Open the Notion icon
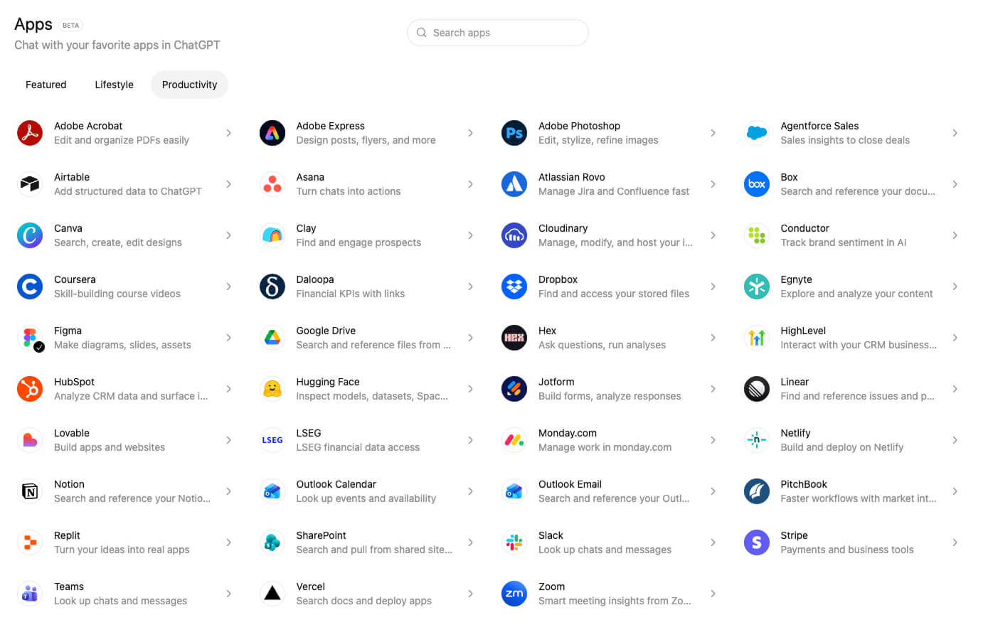 (x=29, y=491)
